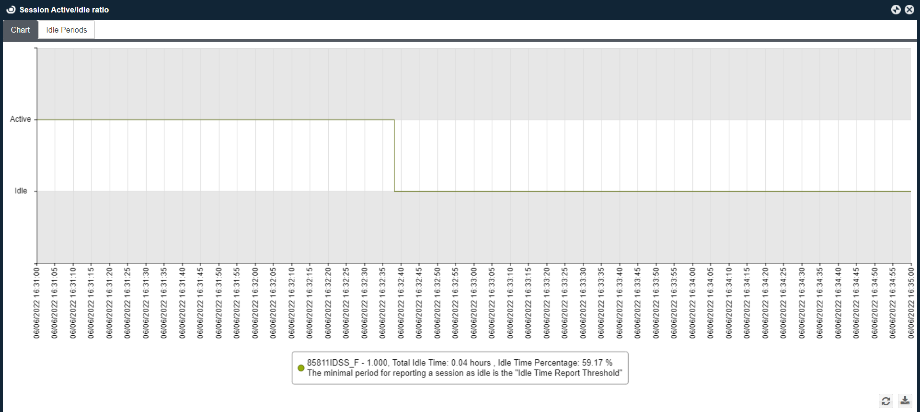Click the Active label on the y-axis

coord(20,119)
